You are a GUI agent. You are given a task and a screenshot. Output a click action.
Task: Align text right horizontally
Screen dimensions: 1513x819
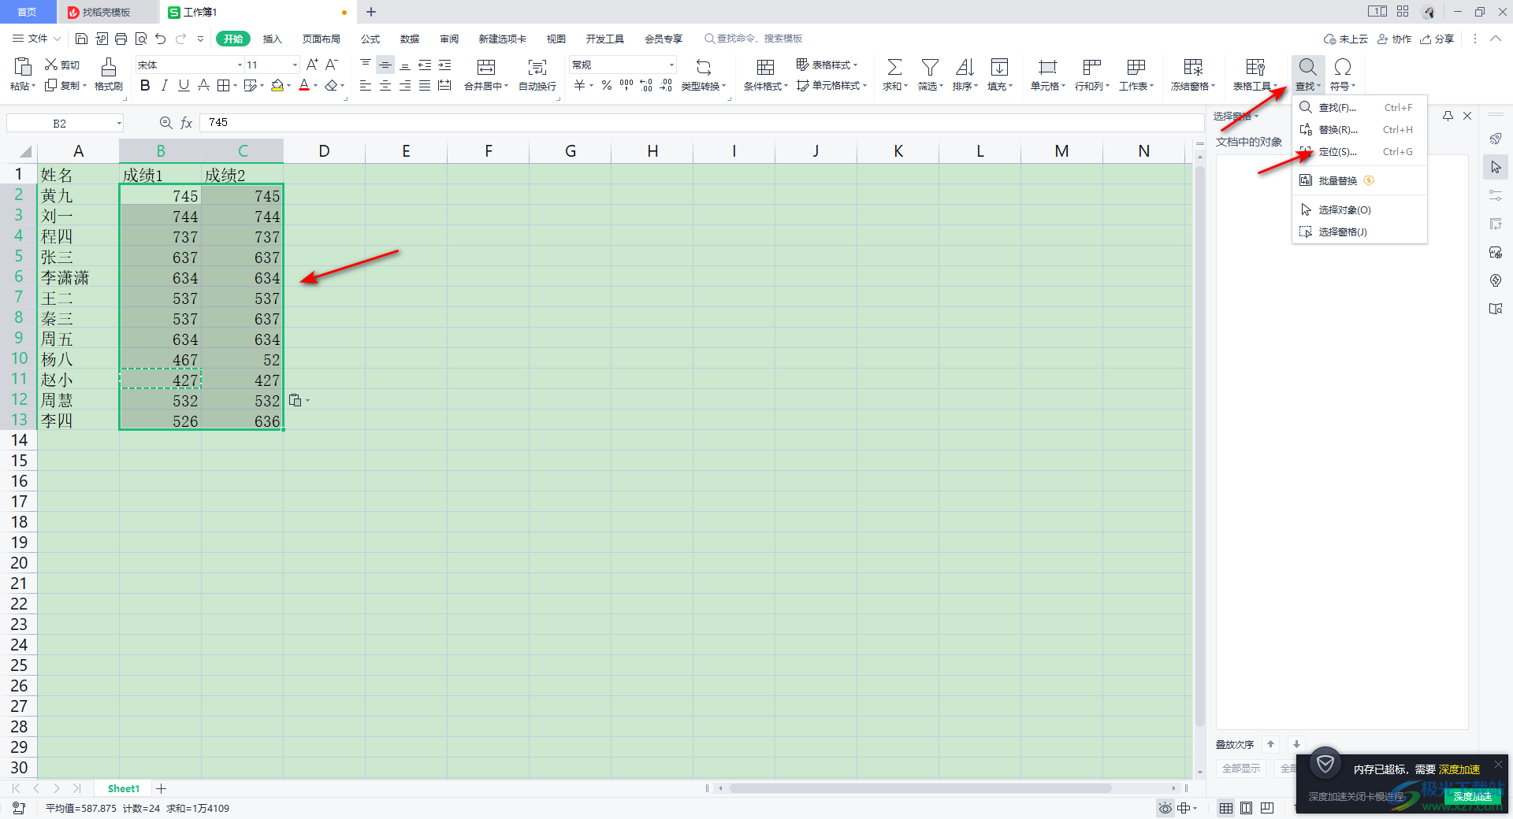pos(405,85)
